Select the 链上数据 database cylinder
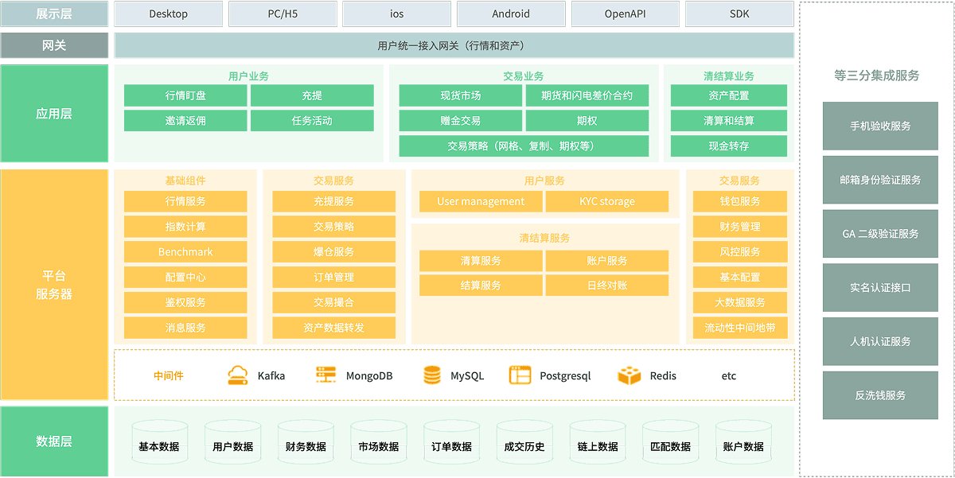This screenshot has height=478, width=955. 598,442
